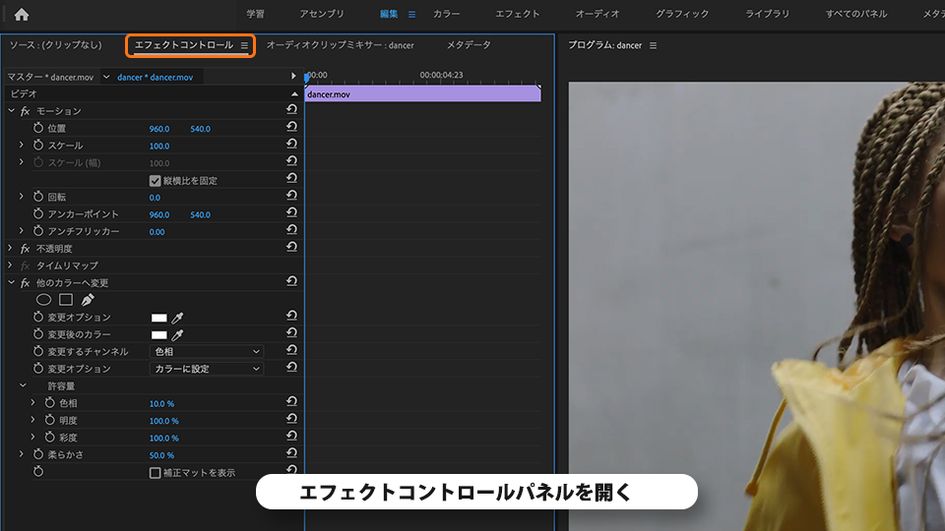
Task: Reset the 色相 tolerance value
Action: (291, 401)
